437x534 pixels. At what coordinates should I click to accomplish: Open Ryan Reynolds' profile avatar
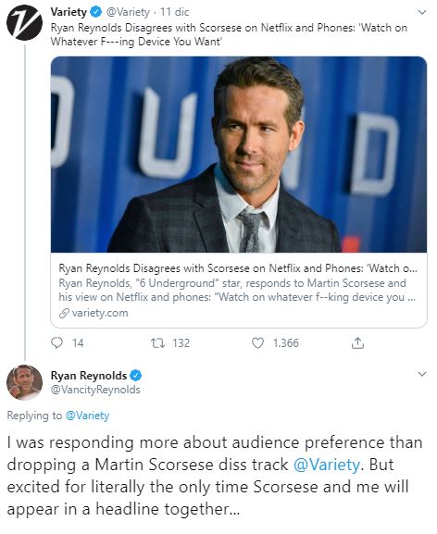(24, 382)
